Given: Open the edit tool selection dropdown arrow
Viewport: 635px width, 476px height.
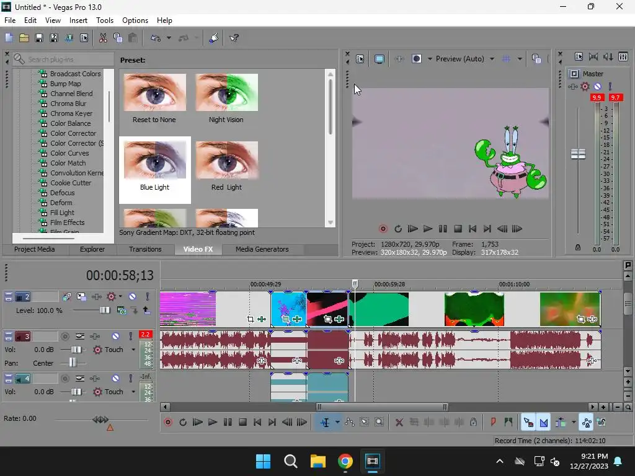Looking at the screenshot, I should (337, 423).
